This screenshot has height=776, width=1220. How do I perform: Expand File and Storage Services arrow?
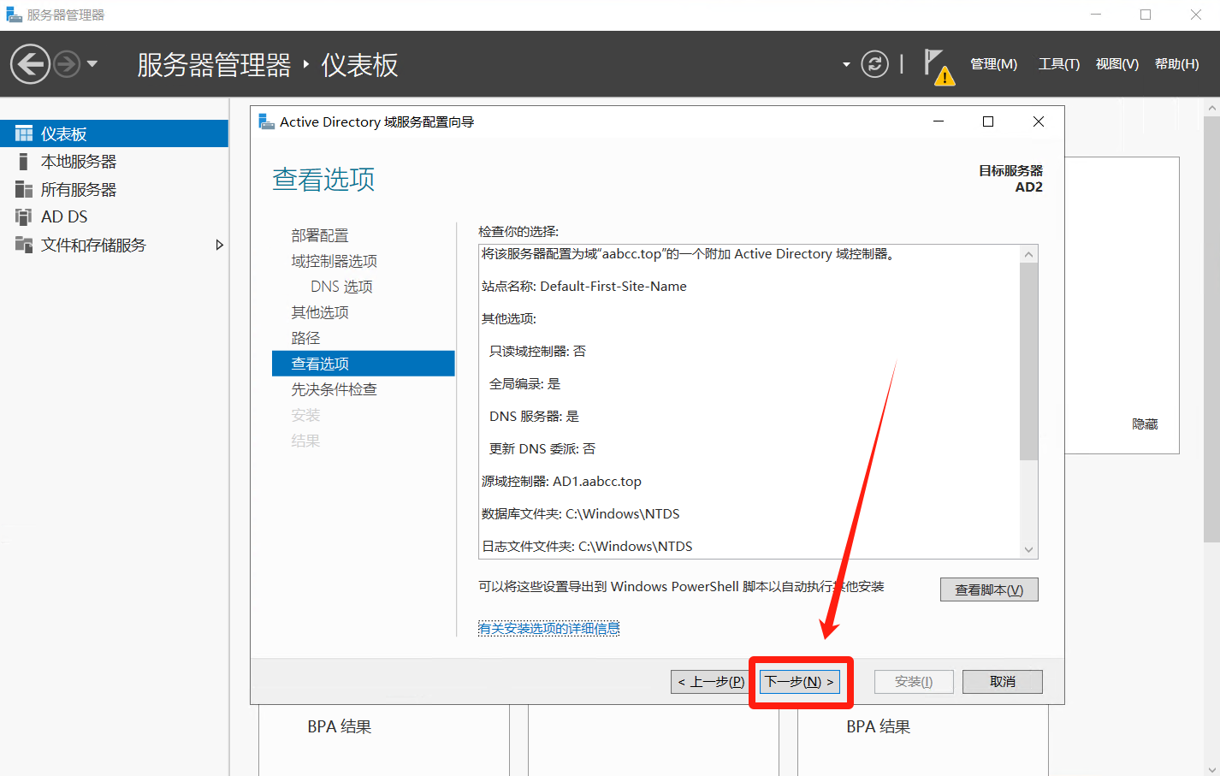(x=219, y=245)
